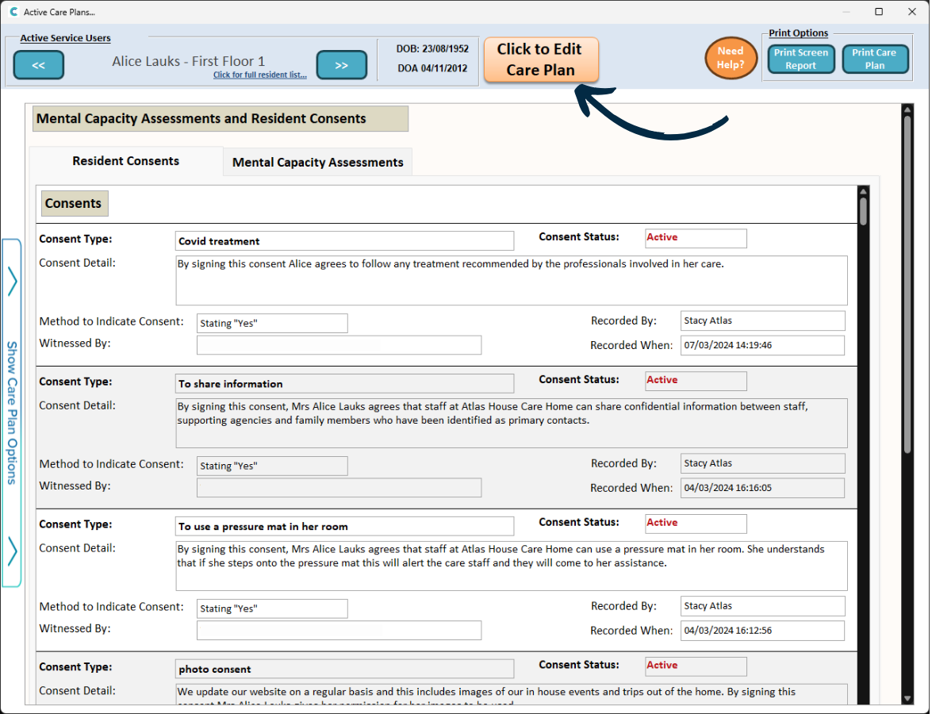Click to Edit Care Plan button

tap(541, 59)
